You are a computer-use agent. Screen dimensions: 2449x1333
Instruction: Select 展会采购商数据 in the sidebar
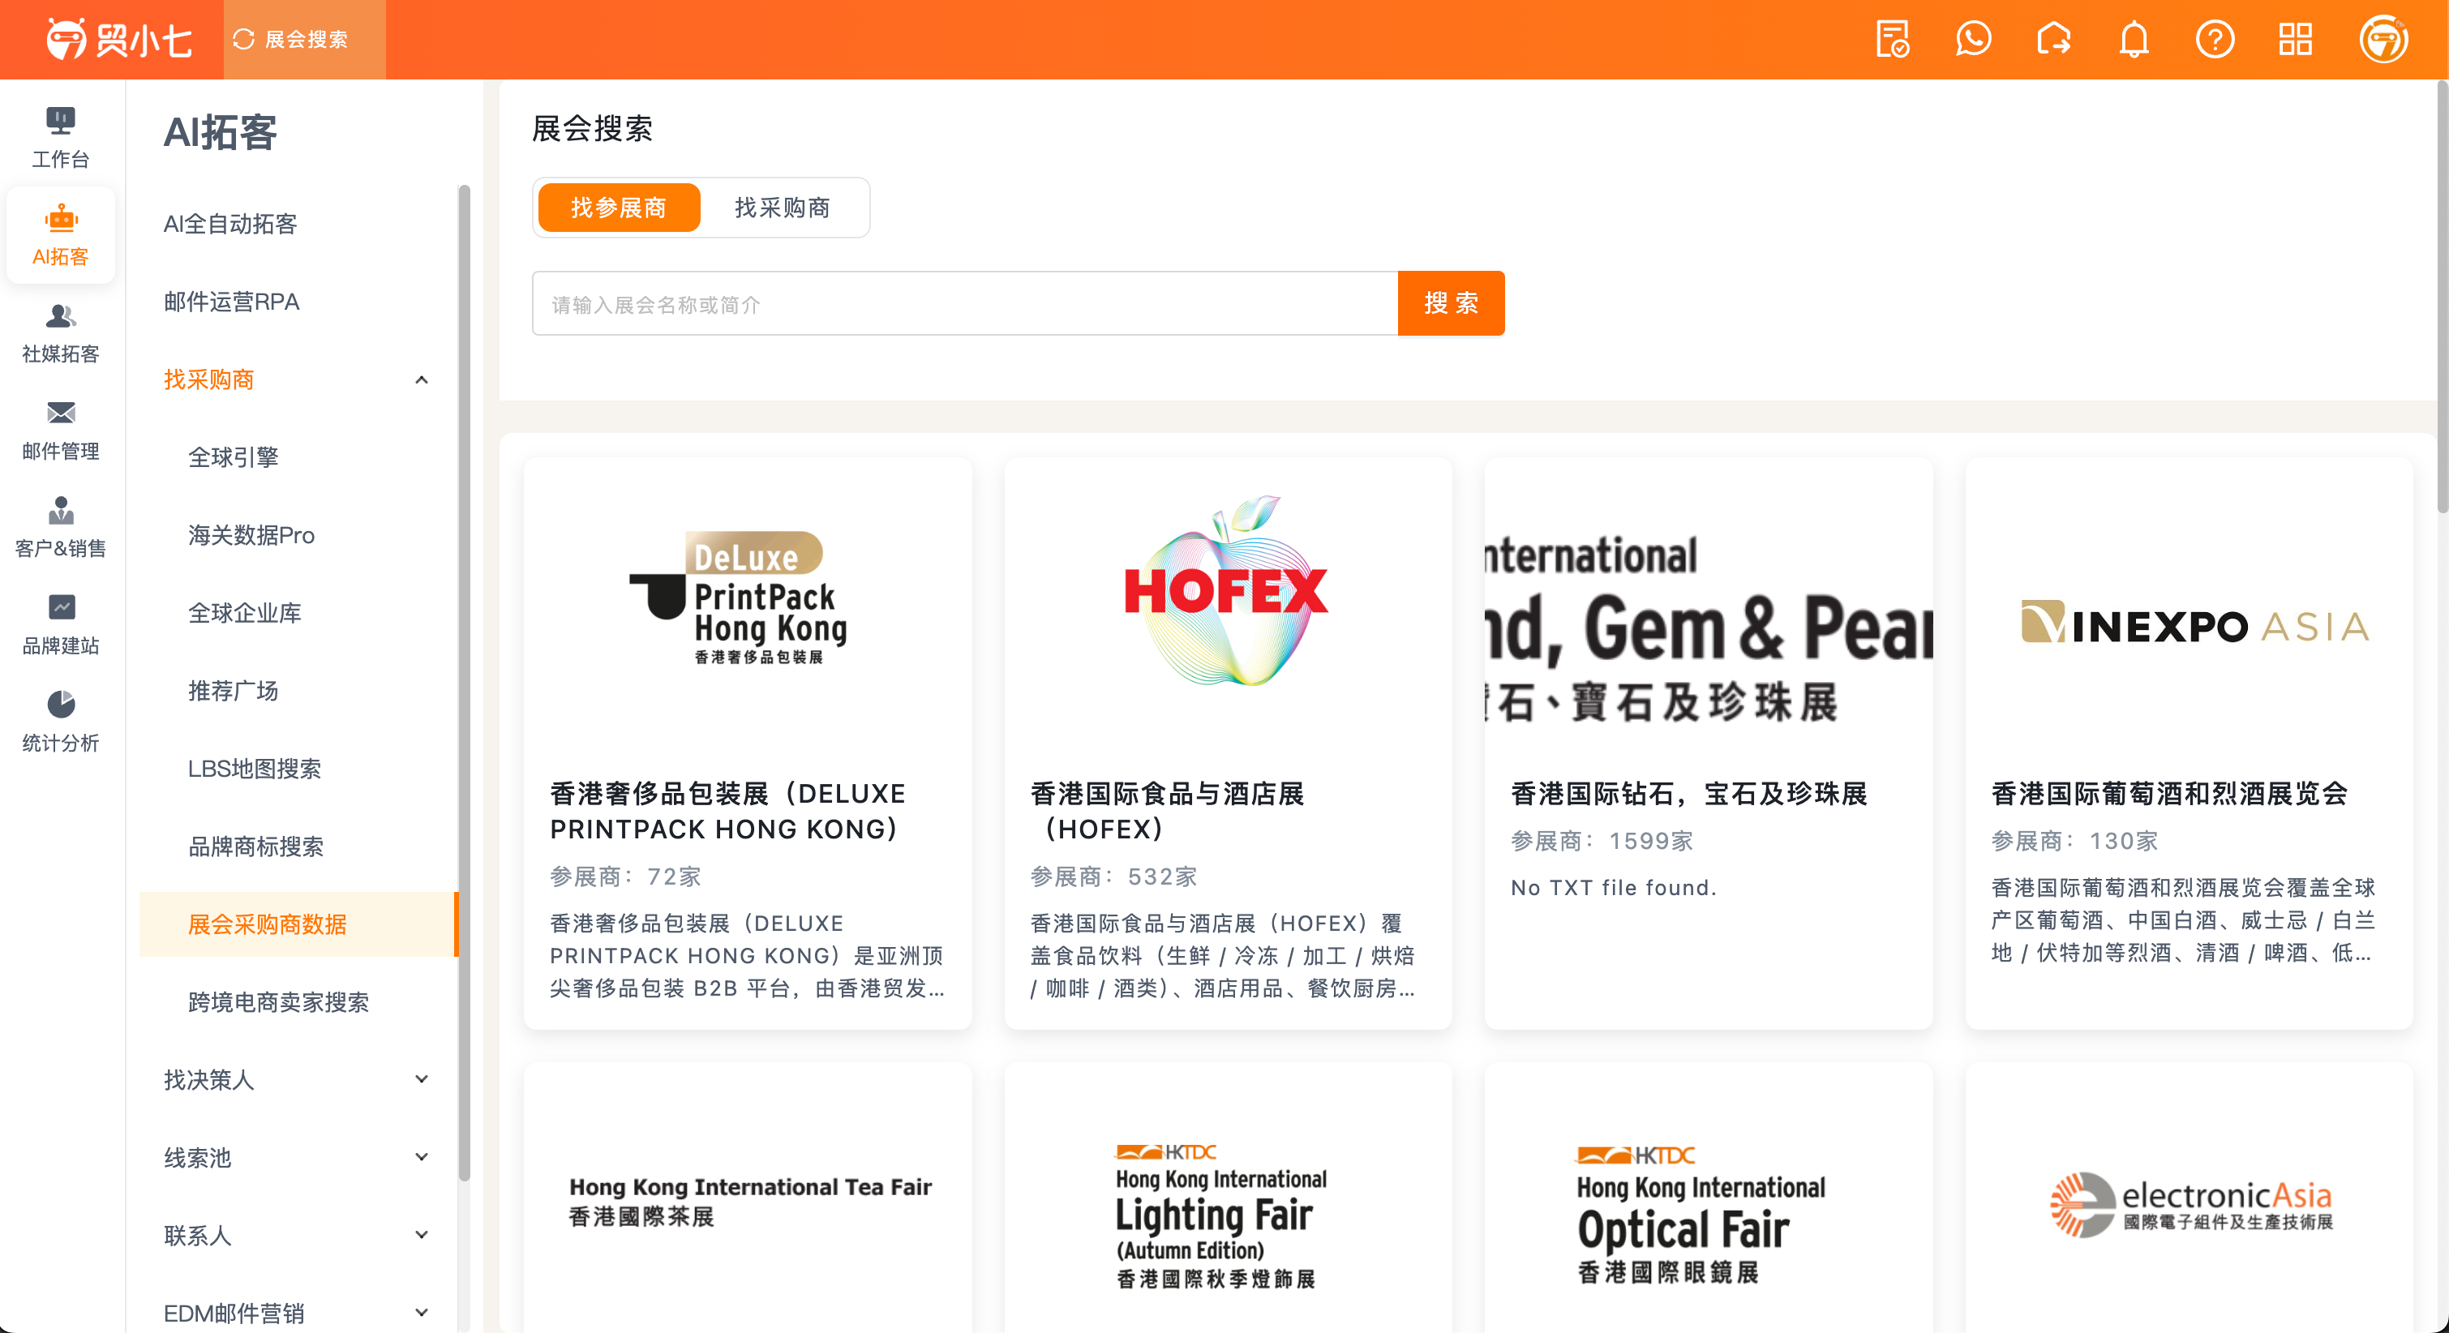point(298,924)
